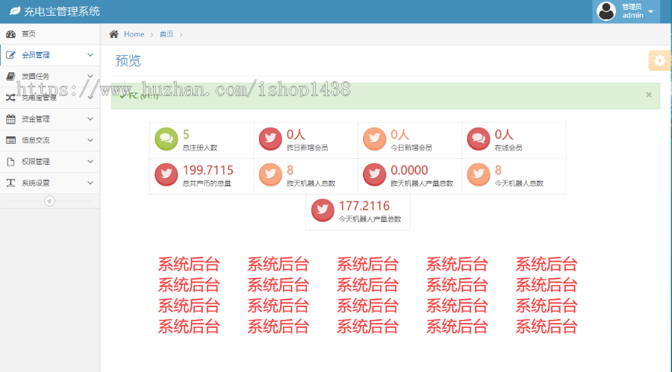This screenshot has width=672, height=372.
Task: Open the 系统设置 menu
Action: [50, 183]
